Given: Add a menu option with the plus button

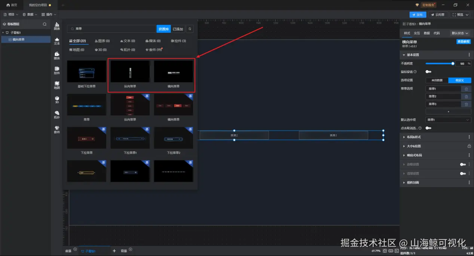Looking at the screenshot, I should 448,112.
